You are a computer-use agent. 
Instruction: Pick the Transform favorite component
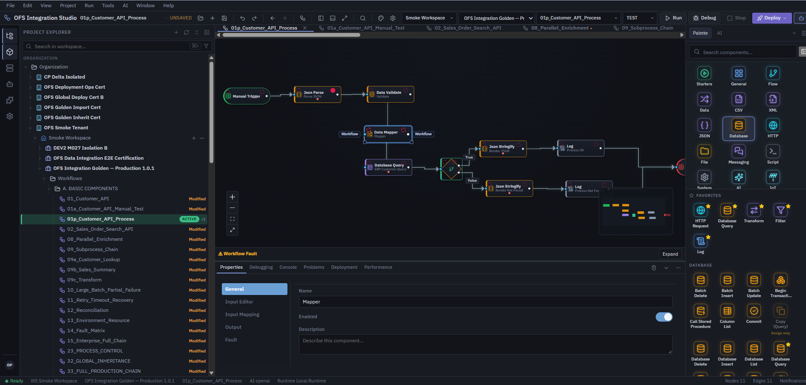pos(754,213)
